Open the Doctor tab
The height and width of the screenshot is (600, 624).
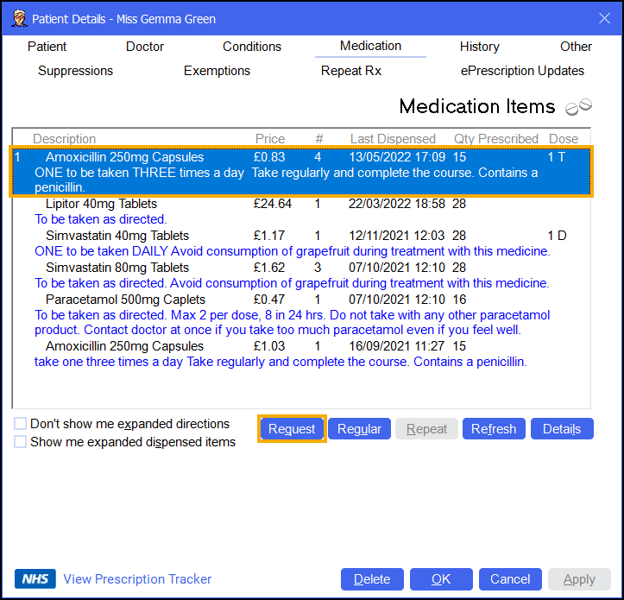[145, 47]
